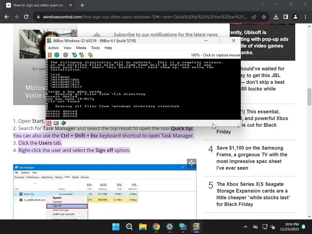Click page scrollbar down arrow
This screenshot has height=234, width=312.
click(x=310, y=217)
